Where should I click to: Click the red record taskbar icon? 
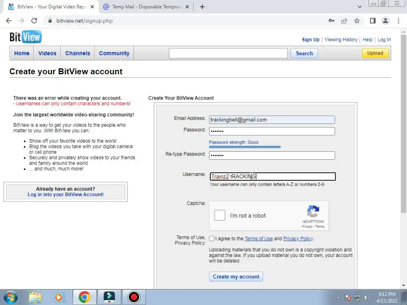134,297
